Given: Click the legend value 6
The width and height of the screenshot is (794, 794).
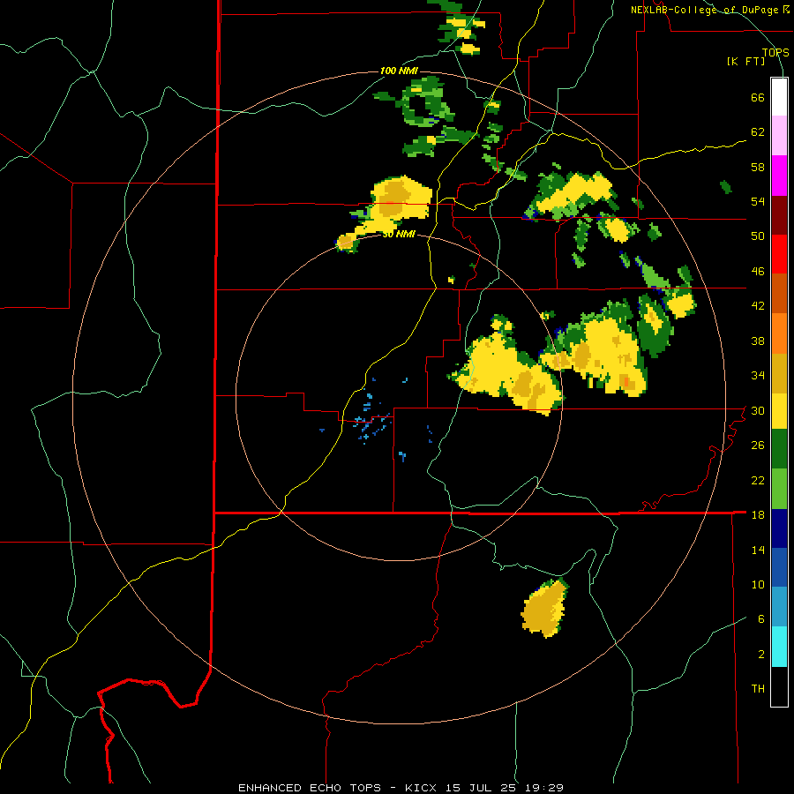Looking at the screenshot, I should (761, 618).
